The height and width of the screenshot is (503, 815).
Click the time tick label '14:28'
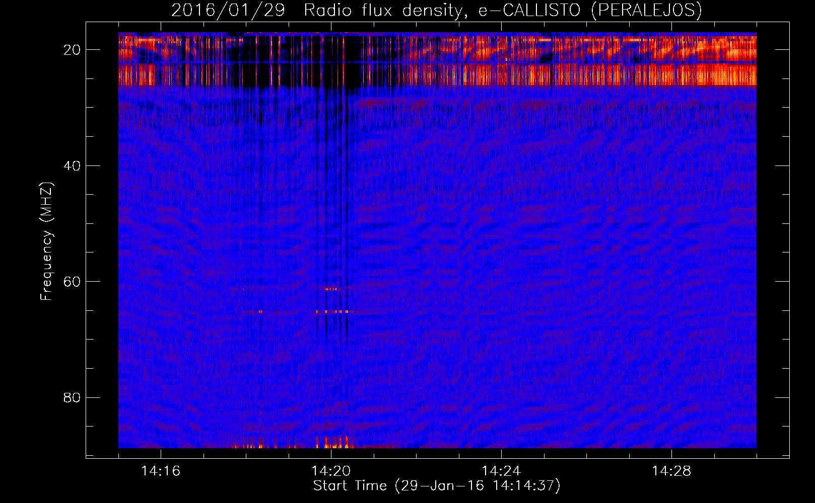pyautogui.click(x=671, y=471)
